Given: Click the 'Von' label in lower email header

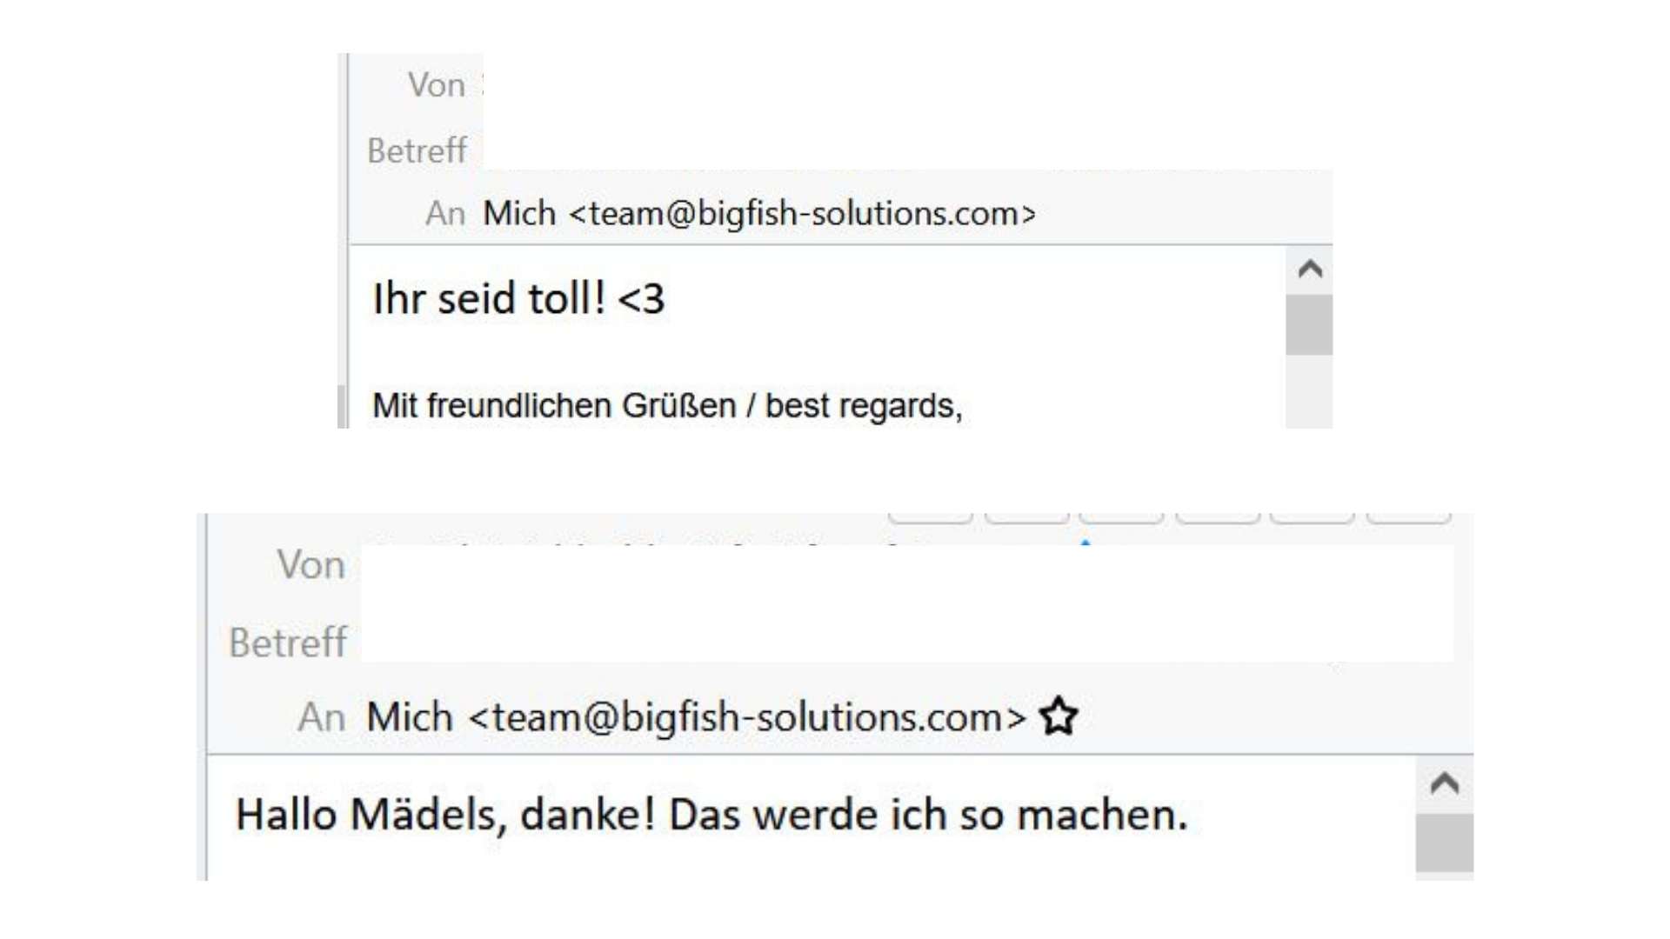Looking at the screenshot, I should [x=311, y=565].
